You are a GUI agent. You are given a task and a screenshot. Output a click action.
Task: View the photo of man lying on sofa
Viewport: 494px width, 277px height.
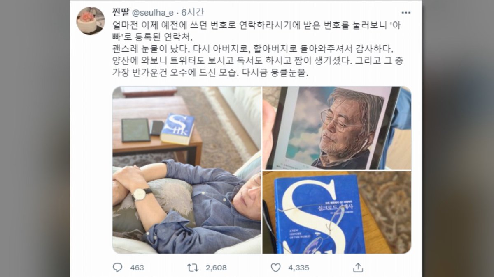[x=187, y=170]
